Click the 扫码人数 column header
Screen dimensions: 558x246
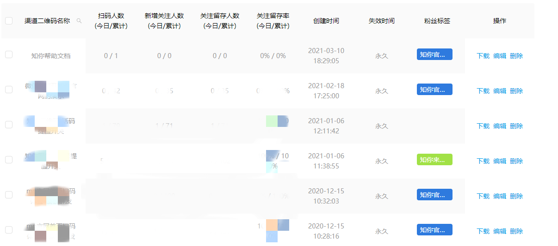pyautogui.click(x=111, y=21)
